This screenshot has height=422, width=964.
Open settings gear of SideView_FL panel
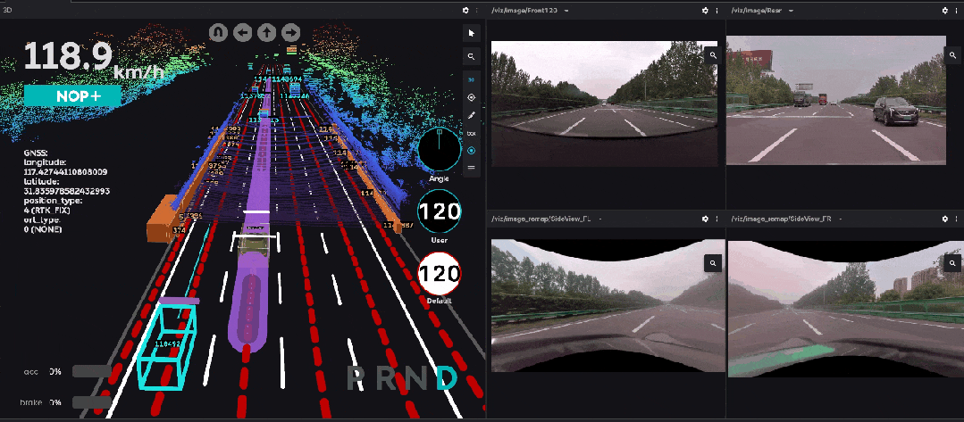coord(705,219)
